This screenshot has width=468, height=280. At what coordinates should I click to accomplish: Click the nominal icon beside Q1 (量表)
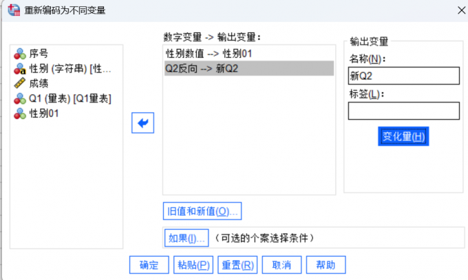click(x=20, y=98)
